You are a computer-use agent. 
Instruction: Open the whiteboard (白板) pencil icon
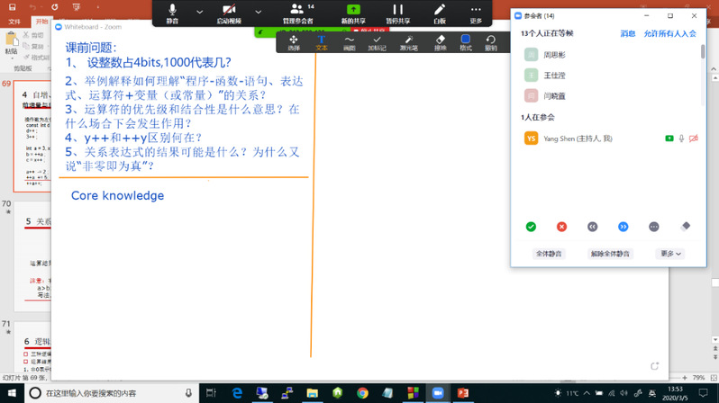(440, 12)
